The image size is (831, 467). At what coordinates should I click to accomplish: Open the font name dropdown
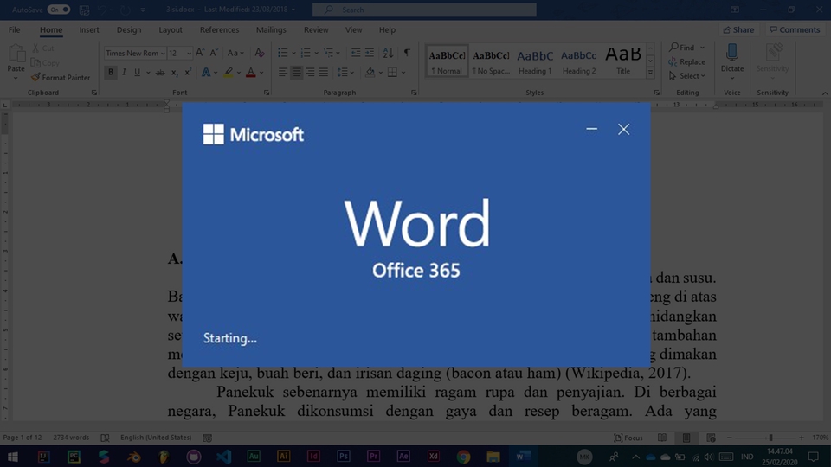[163, 53]
